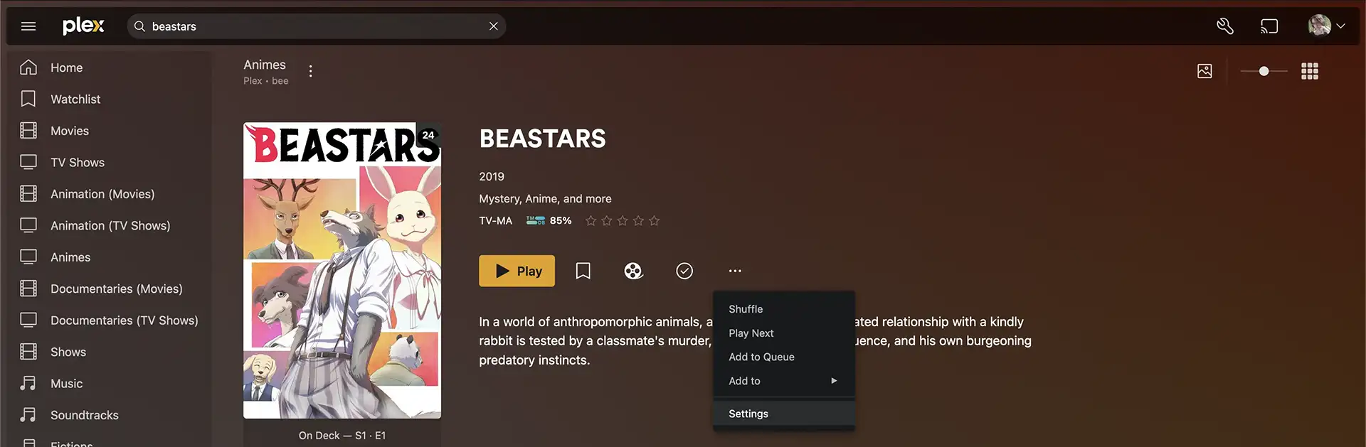The height and width of the screenshot is (447, 1366).
Task: Click the On Deck S1 E1 label
Action: point(342,436)
